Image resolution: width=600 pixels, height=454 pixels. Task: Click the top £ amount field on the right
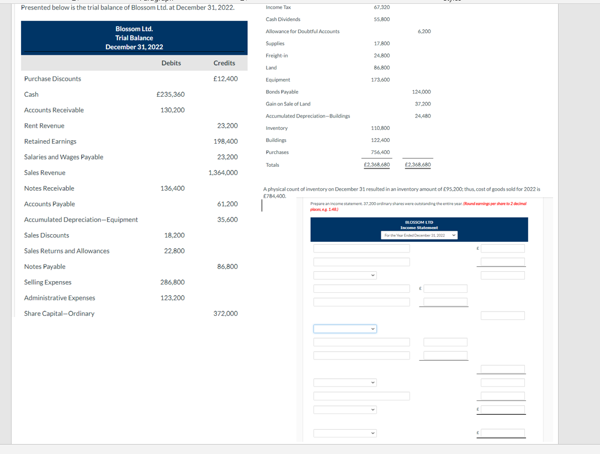tap(502, 248)
